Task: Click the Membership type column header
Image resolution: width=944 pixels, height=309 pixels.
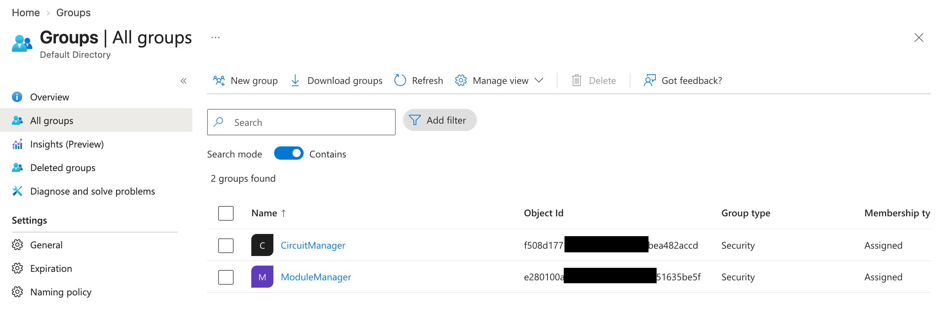Action: 897,213
